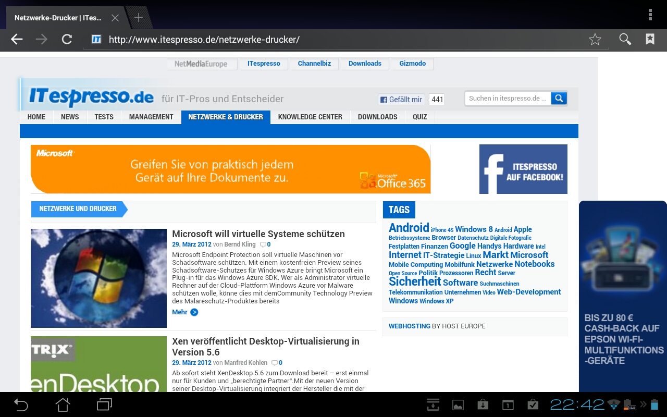Open headline Microsoft will virtuelle Systeme schützen
The width and height of the screenshot is (667, 417).
(258, 234)
